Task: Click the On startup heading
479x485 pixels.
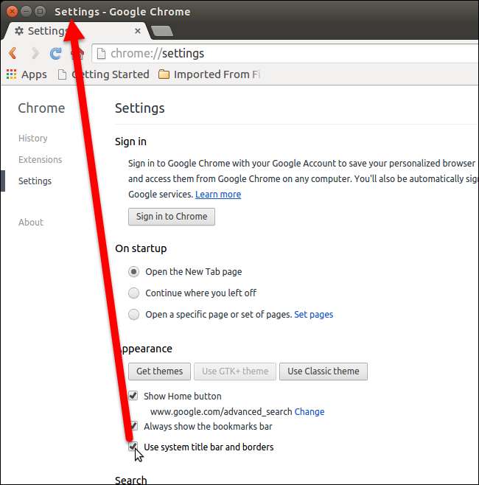Action: point(141,248)
